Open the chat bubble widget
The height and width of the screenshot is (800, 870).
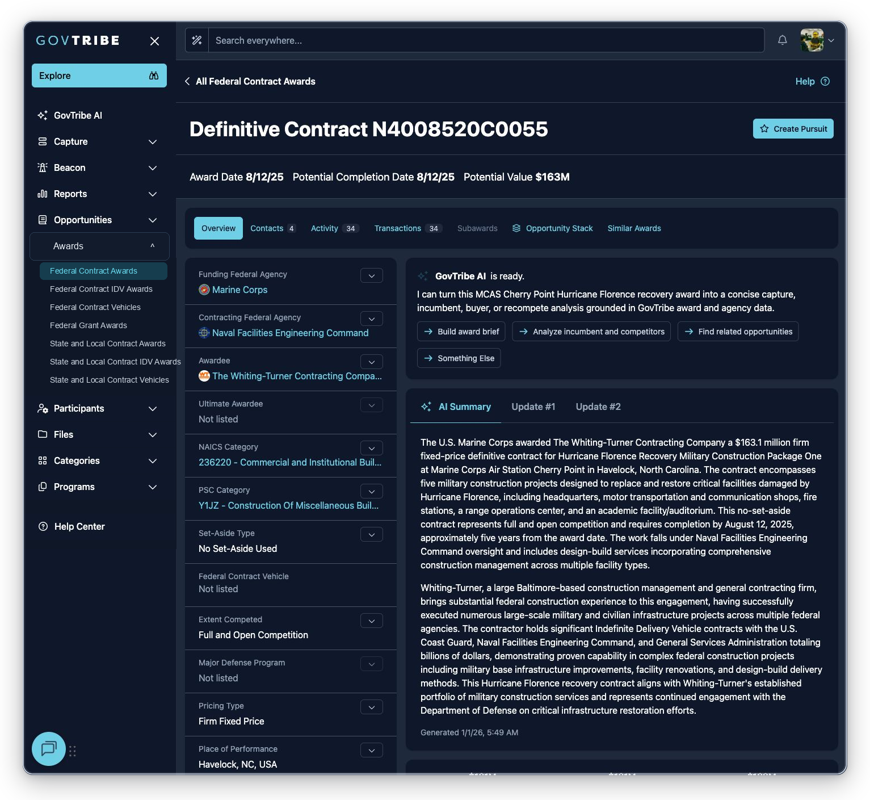(x=49, y=749)
